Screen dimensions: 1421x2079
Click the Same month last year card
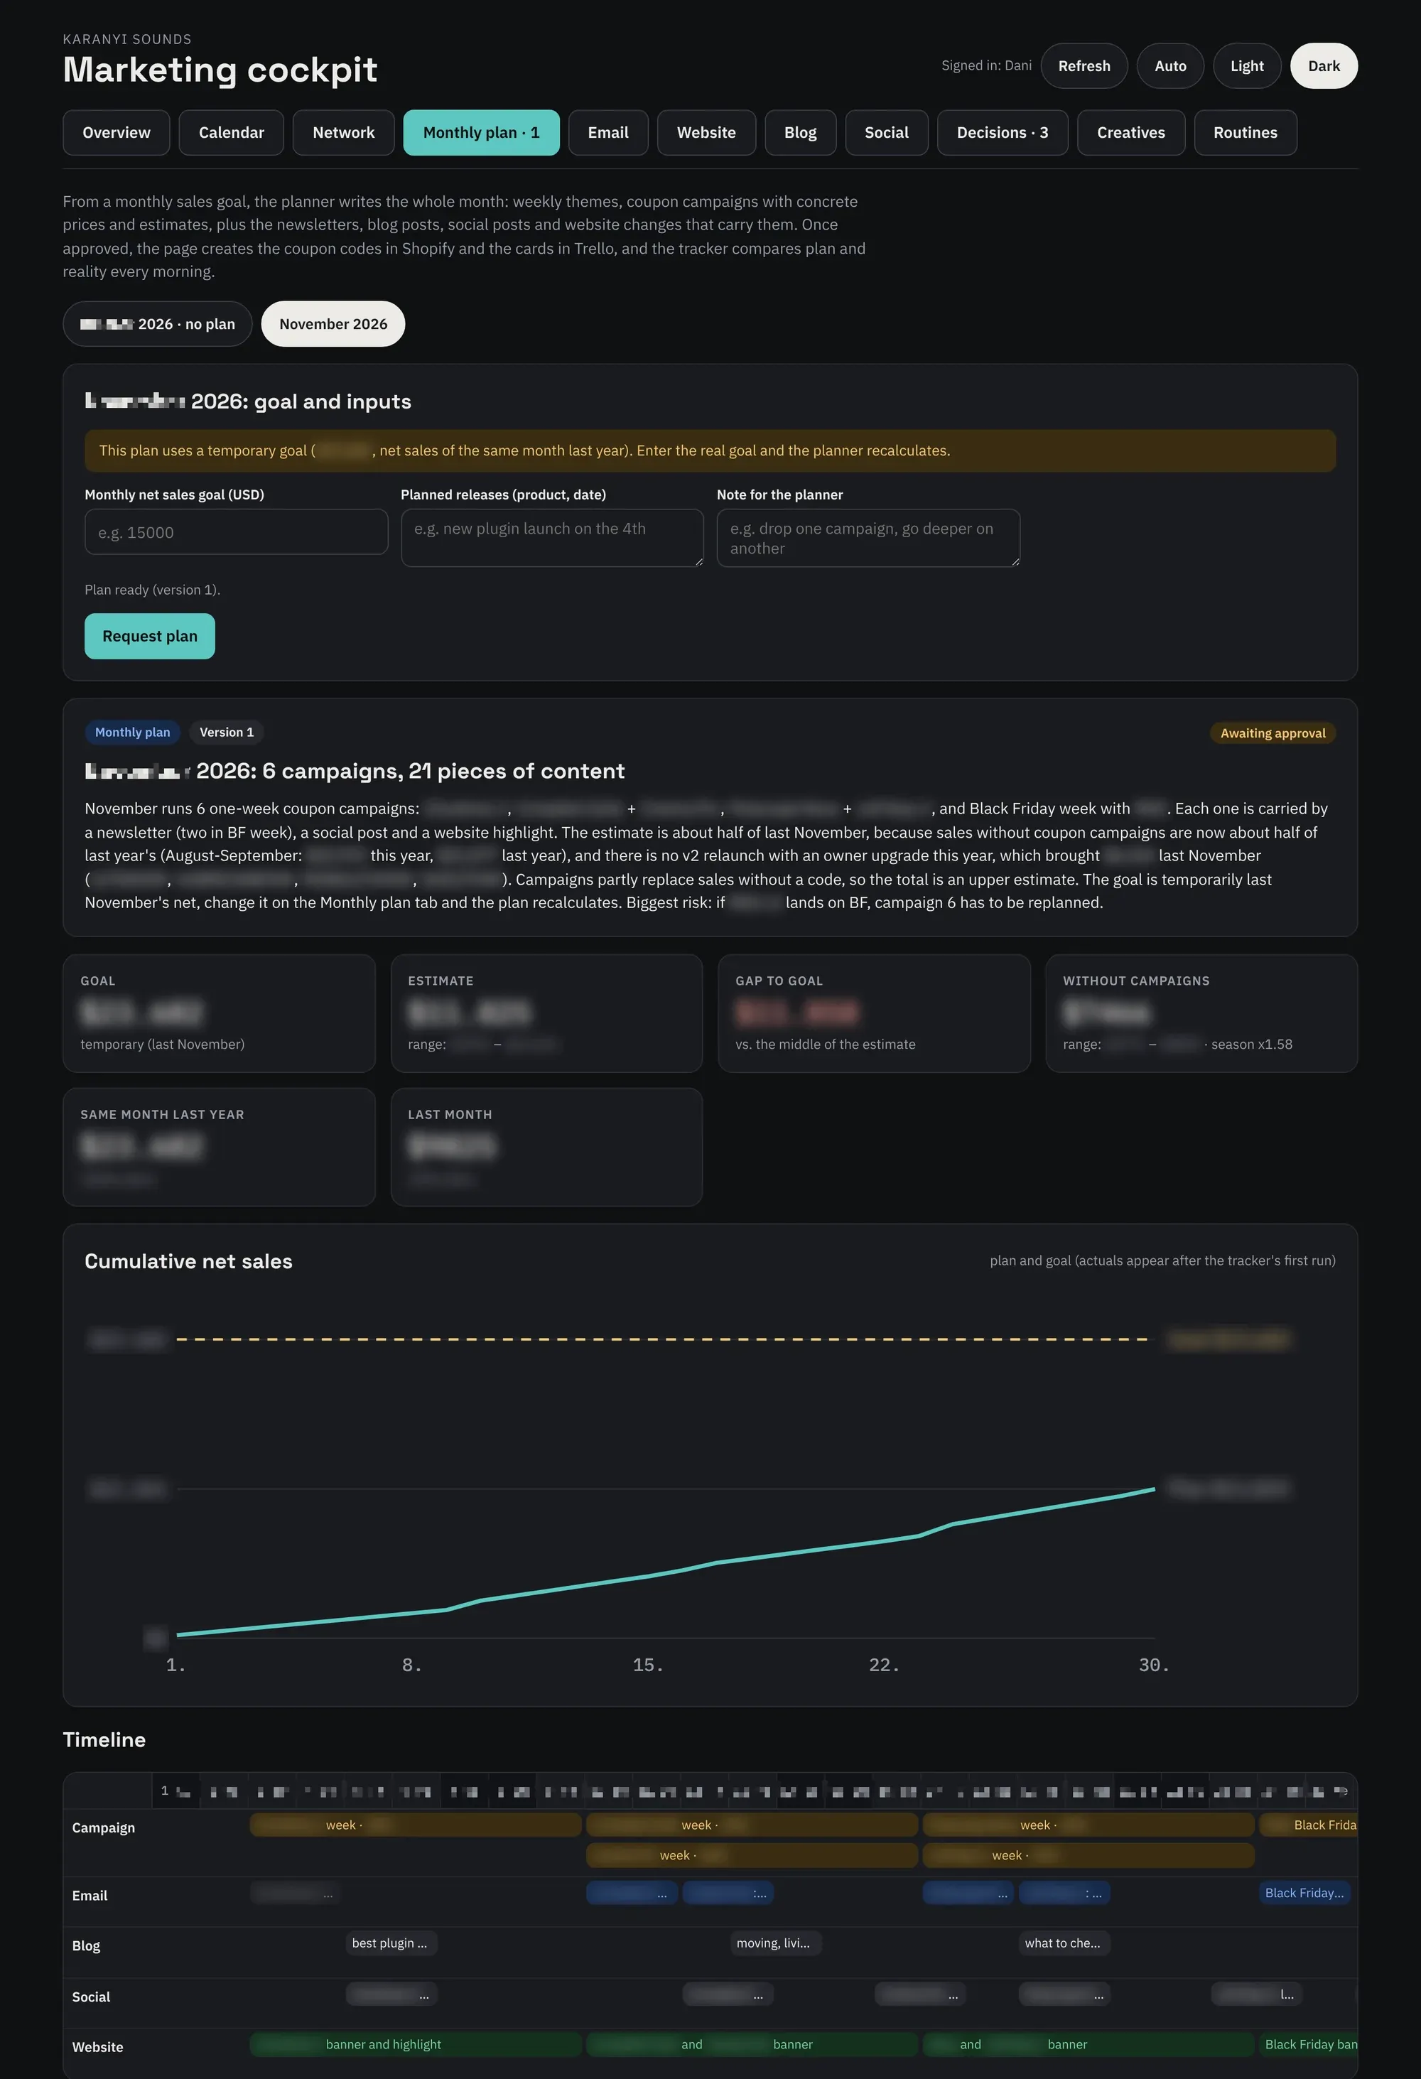(x=219, y=1147)
